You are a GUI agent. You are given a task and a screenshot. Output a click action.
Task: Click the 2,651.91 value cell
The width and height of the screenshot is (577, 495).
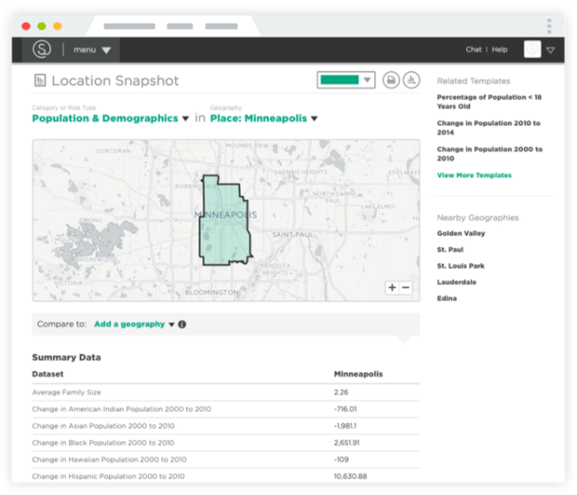(x=346, y=443)
